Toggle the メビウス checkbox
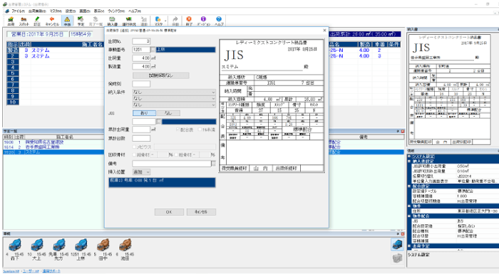This screenshot has width=499, height=274. (x=134, y=147)
